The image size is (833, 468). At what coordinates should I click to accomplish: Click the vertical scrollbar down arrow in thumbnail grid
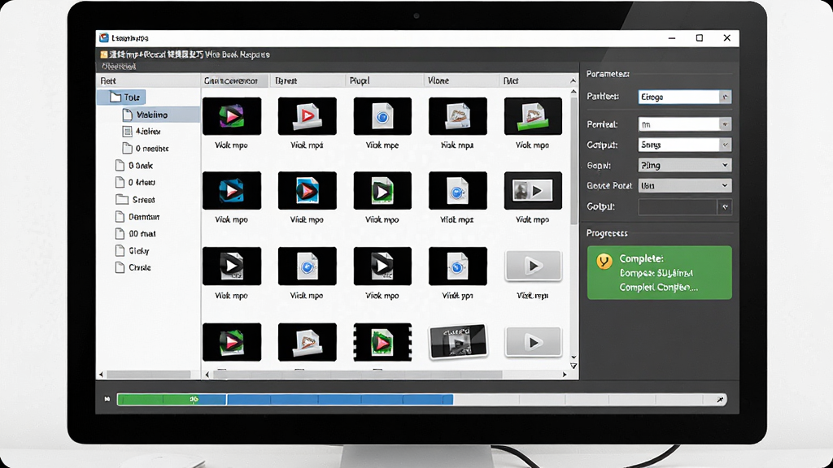point(574,357)
